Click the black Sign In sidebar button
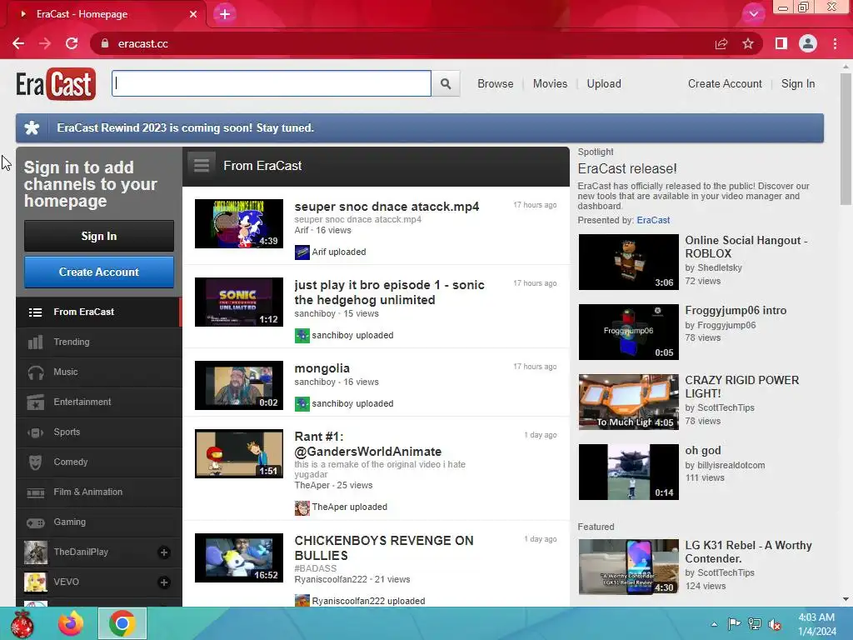This screenshot has width=853, height=640. pos(99,236)
